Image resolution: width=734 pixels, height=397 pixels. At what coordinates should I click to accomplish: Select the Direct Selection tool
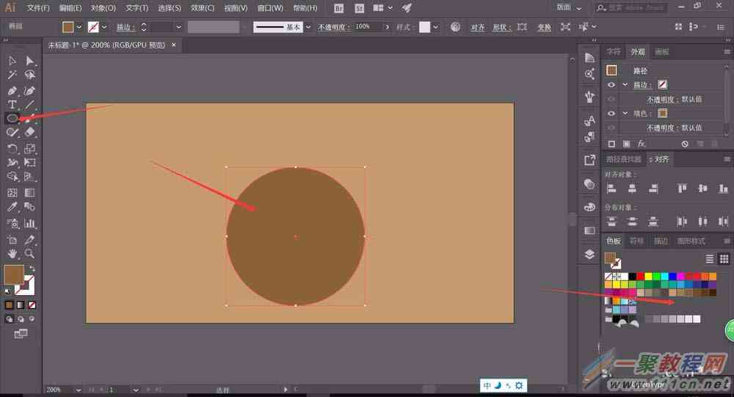point(30,61)
